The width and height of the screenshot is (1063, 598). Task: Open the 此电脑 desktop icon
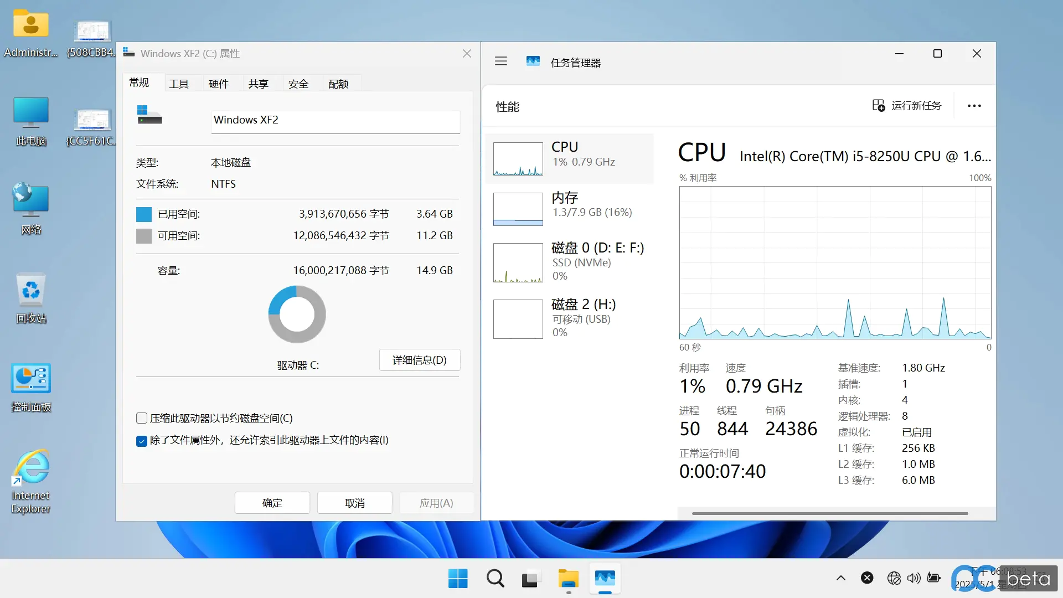click(31, 122)
